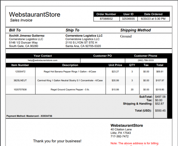Click the WebstaurantStore invoice title
This screenshot has height=146, width=178.
[x=35, y=15]
